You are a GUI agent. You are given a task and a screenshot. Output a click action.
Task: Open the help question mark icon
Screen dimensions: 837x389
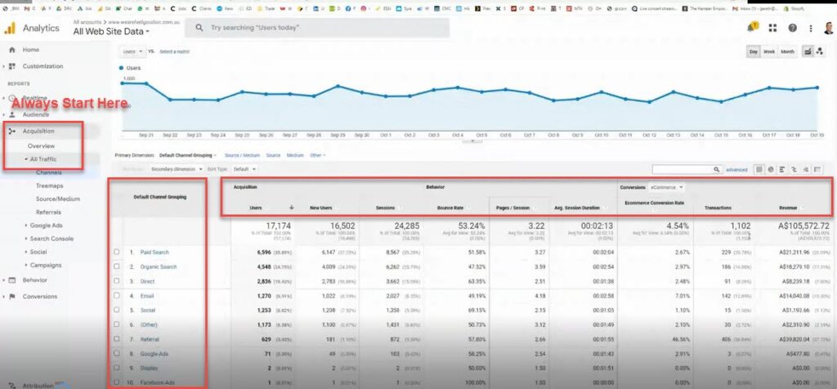[792, 28]
